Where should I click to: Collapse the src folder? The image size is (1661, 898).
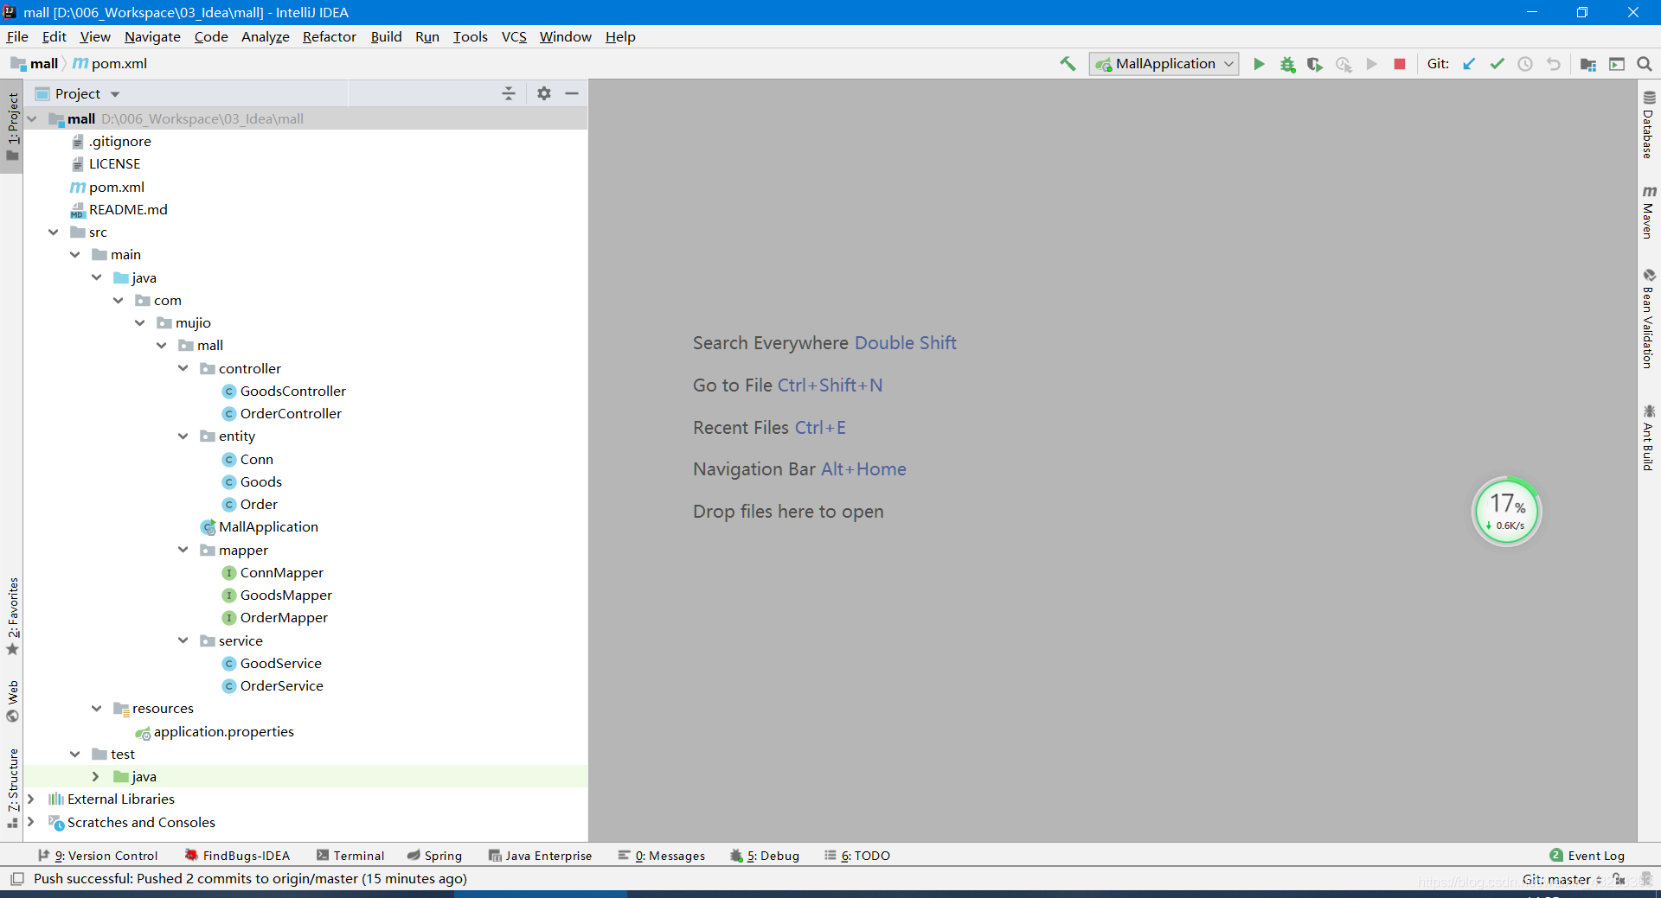(54, 232)
